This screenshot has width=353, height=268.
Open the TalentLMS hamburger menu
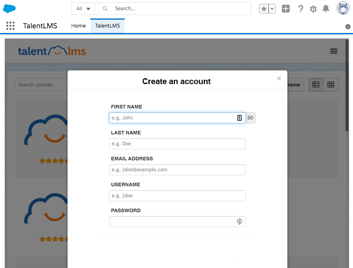click(334, 51)
